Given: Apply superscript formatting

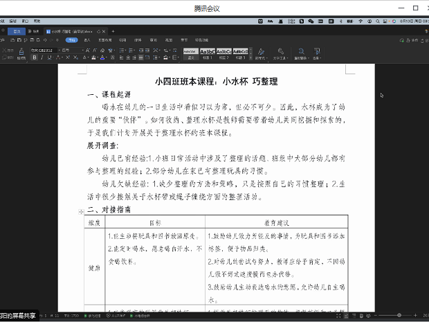Looking at the screenshot, I should [x=68, y=57].
